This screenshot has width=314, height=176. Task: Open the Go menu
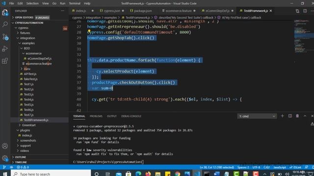[54, 3]
